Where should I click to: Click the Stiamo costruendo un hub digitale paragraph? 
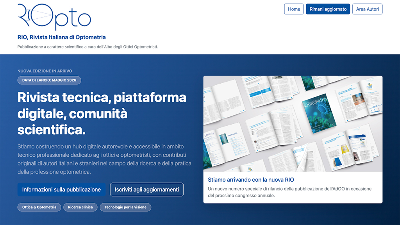point(104,159)
